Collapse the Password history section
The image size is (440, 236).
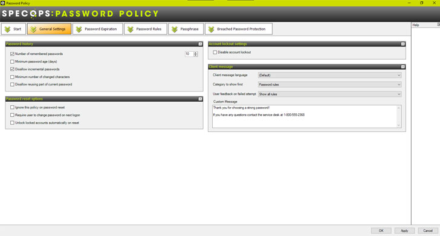tap(200, 44)
